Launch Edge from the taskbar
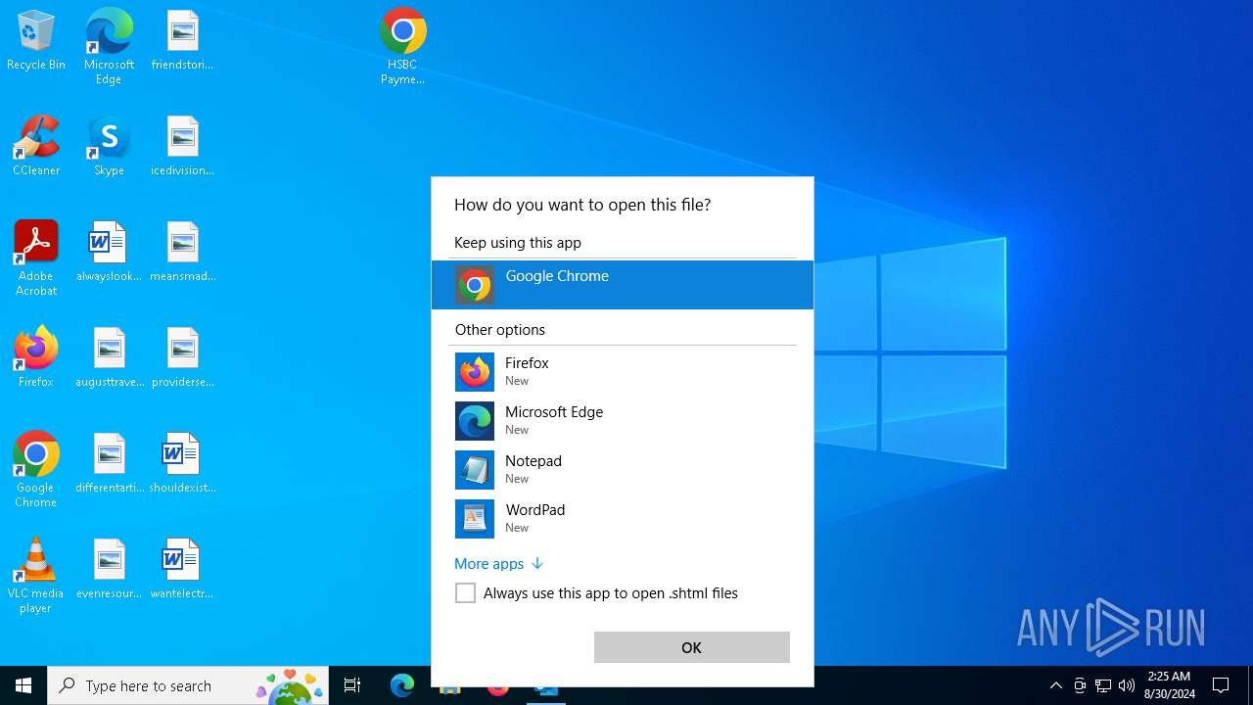 pos(402,685)
